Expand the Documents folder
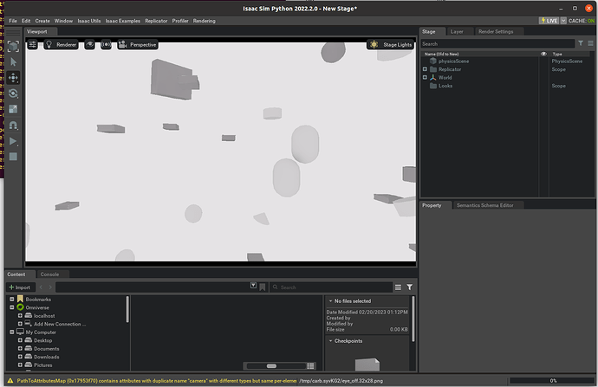Viewport: 598px width, 387px height. (x=20, y=349)
